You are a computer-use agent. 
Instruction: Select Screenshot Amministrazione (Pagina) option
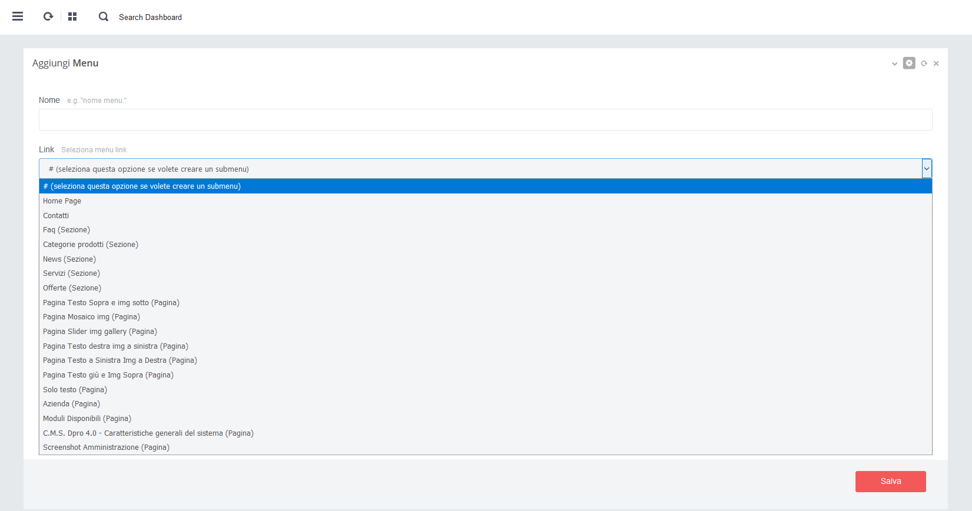[x=106, y=447]
